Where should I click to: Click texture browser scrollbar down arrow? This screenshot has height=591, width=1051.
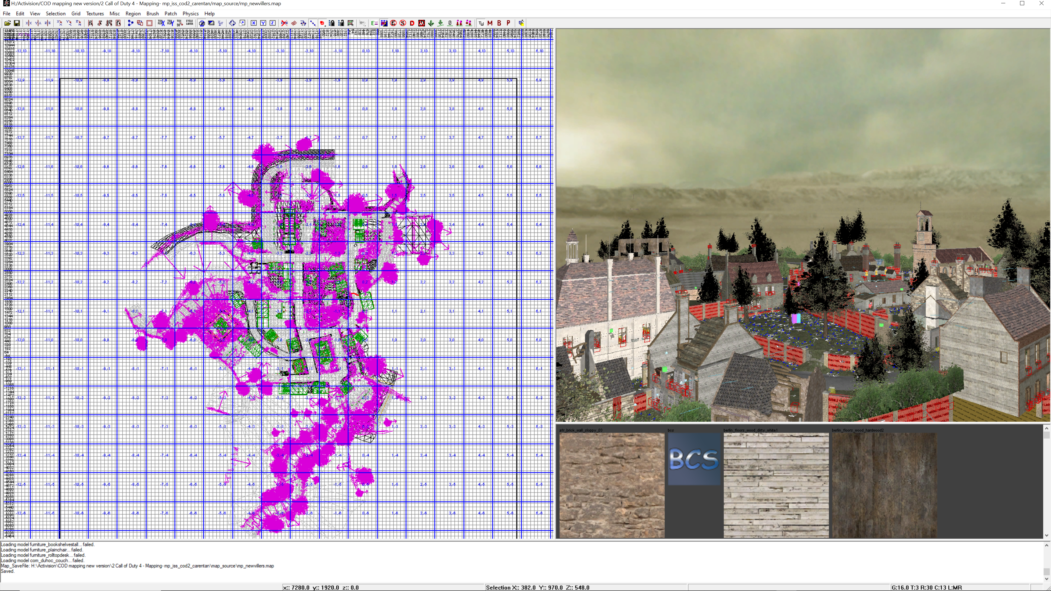(1047, 535)
